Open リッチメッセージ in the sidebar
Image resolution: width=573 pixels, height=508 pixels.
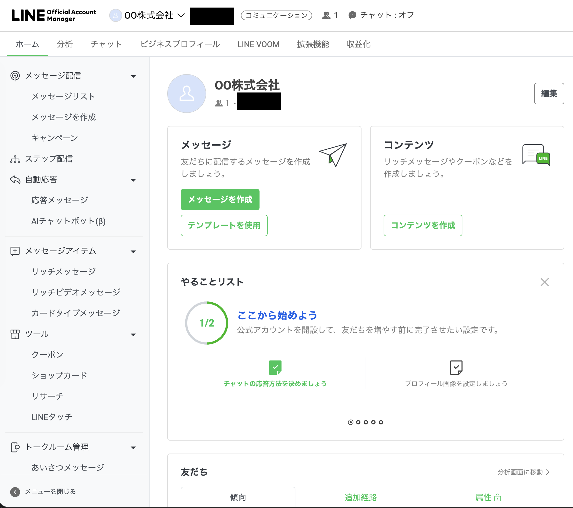tap(64, 272)
